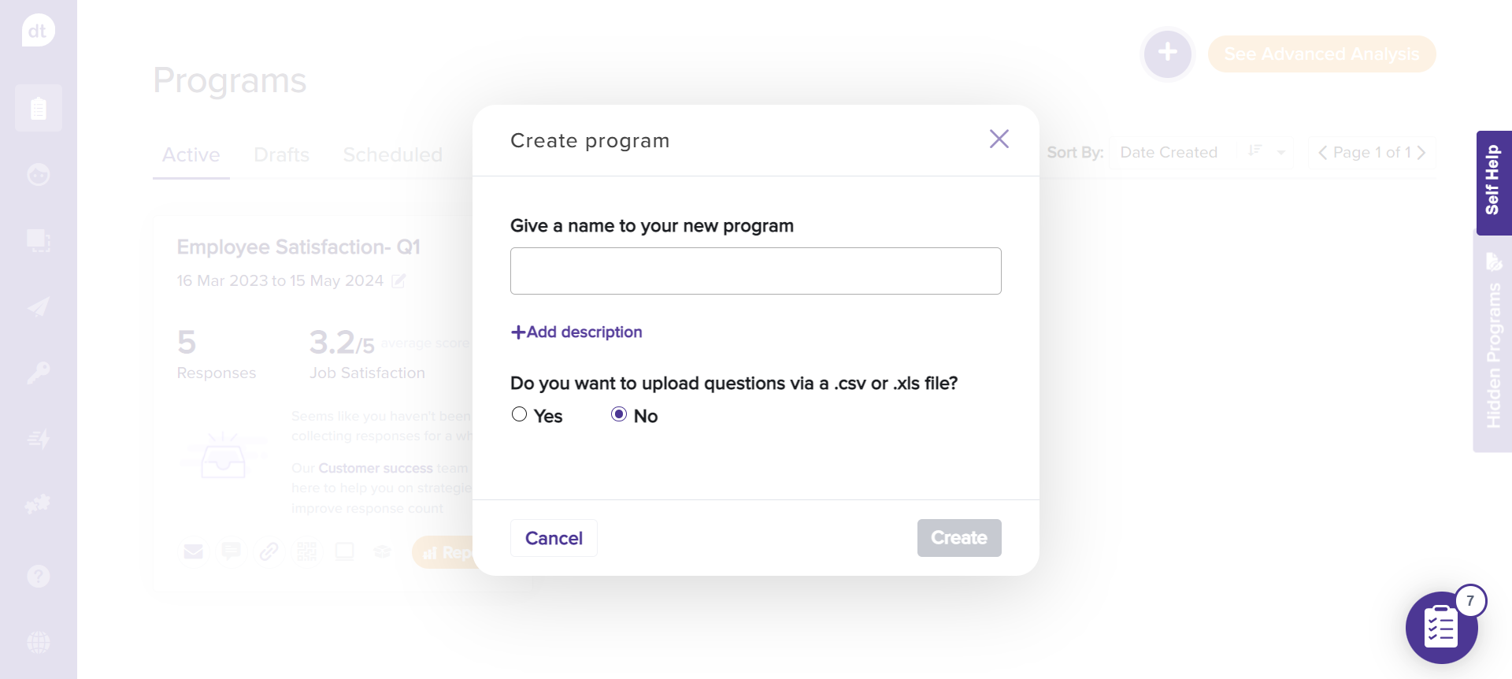Expand the Add description section

[576, 332]
